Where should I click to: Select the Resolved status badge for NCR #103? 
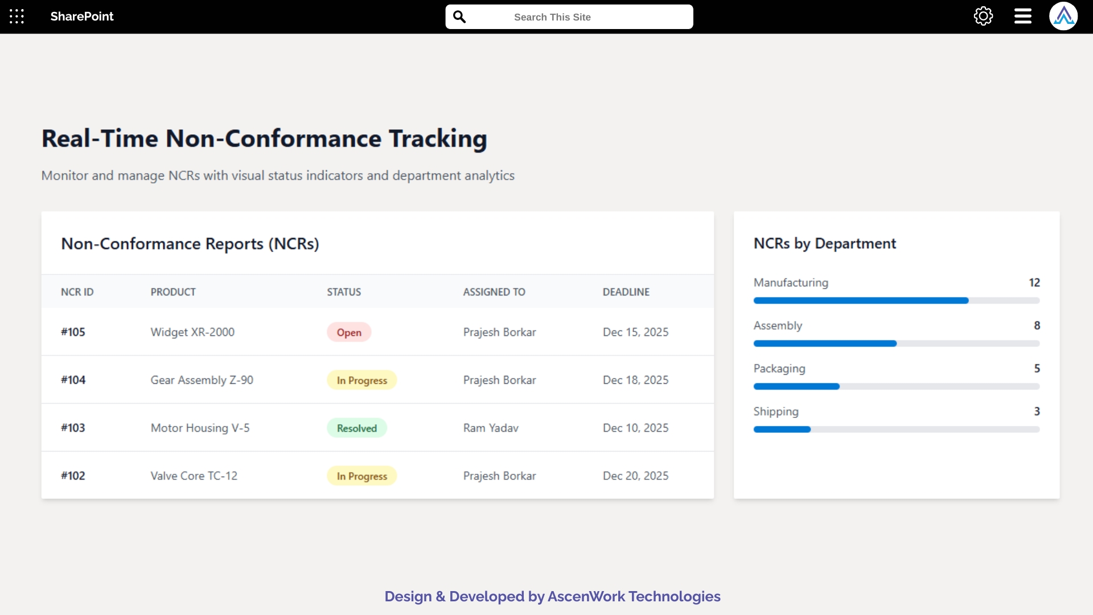pos(356,428)
